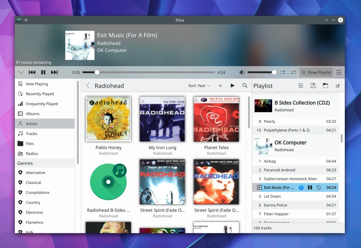361x248 pixels.
Task: Select the Country genre
Action: [45, 203]
